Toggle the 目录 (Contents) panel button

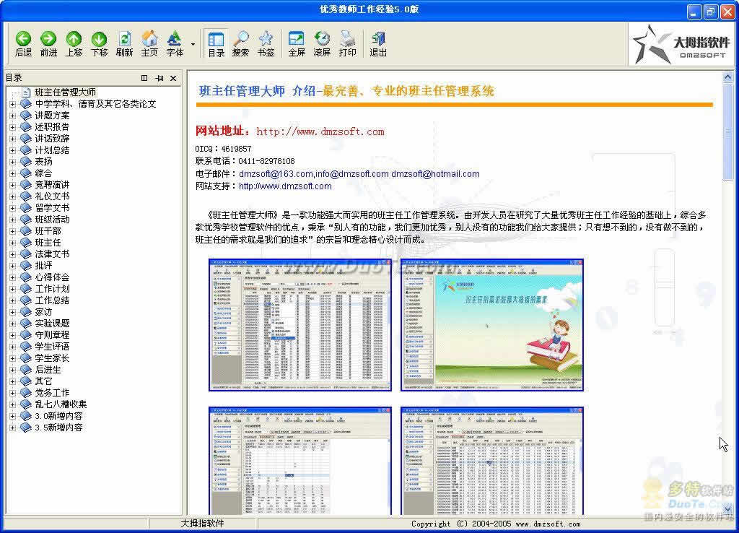[216, 40]
